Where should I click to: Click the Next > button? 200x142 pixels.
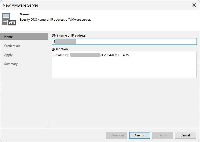(x=140, y=135)
